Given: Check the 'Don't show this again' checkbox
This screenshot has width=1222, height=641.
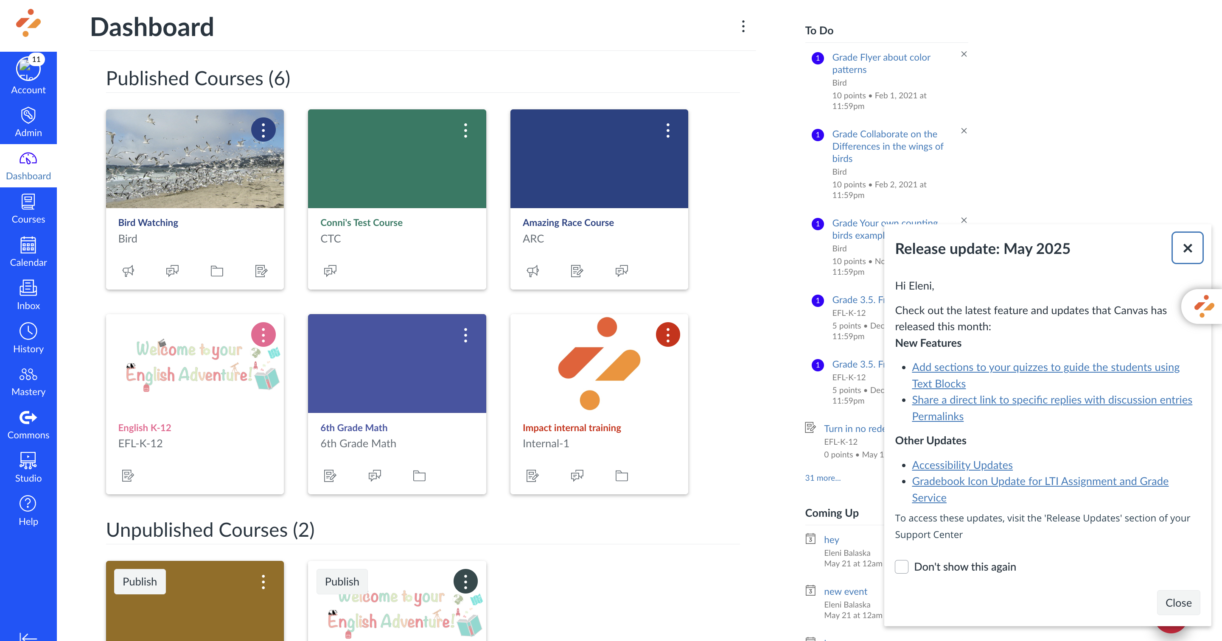Looking at the screenshot, I should (901, 566).
